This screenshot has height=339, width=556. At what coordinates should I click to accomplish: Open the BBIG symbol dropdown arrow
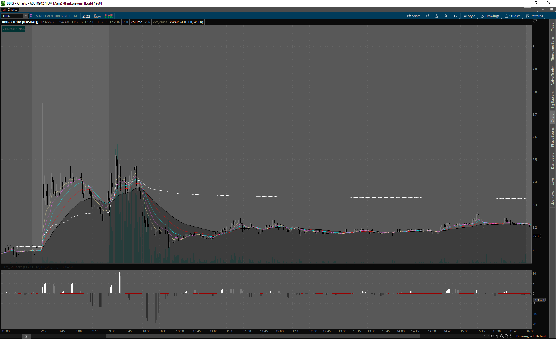coord(26,16)
